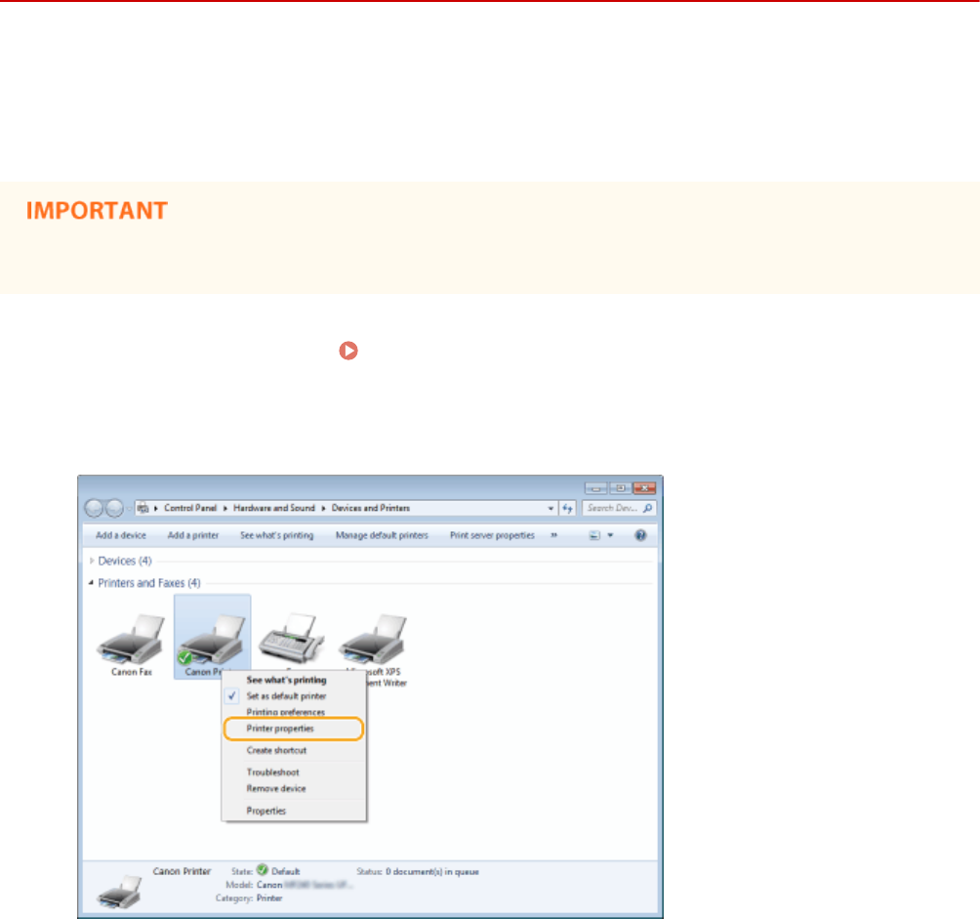Expand breadcrumb arrow after Hardware and Sound

pyautogui.click(x=323, y=508)
